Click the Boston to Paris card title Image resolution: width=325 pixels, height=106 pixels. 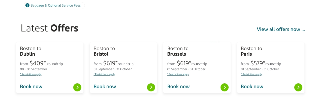[251, 51]
